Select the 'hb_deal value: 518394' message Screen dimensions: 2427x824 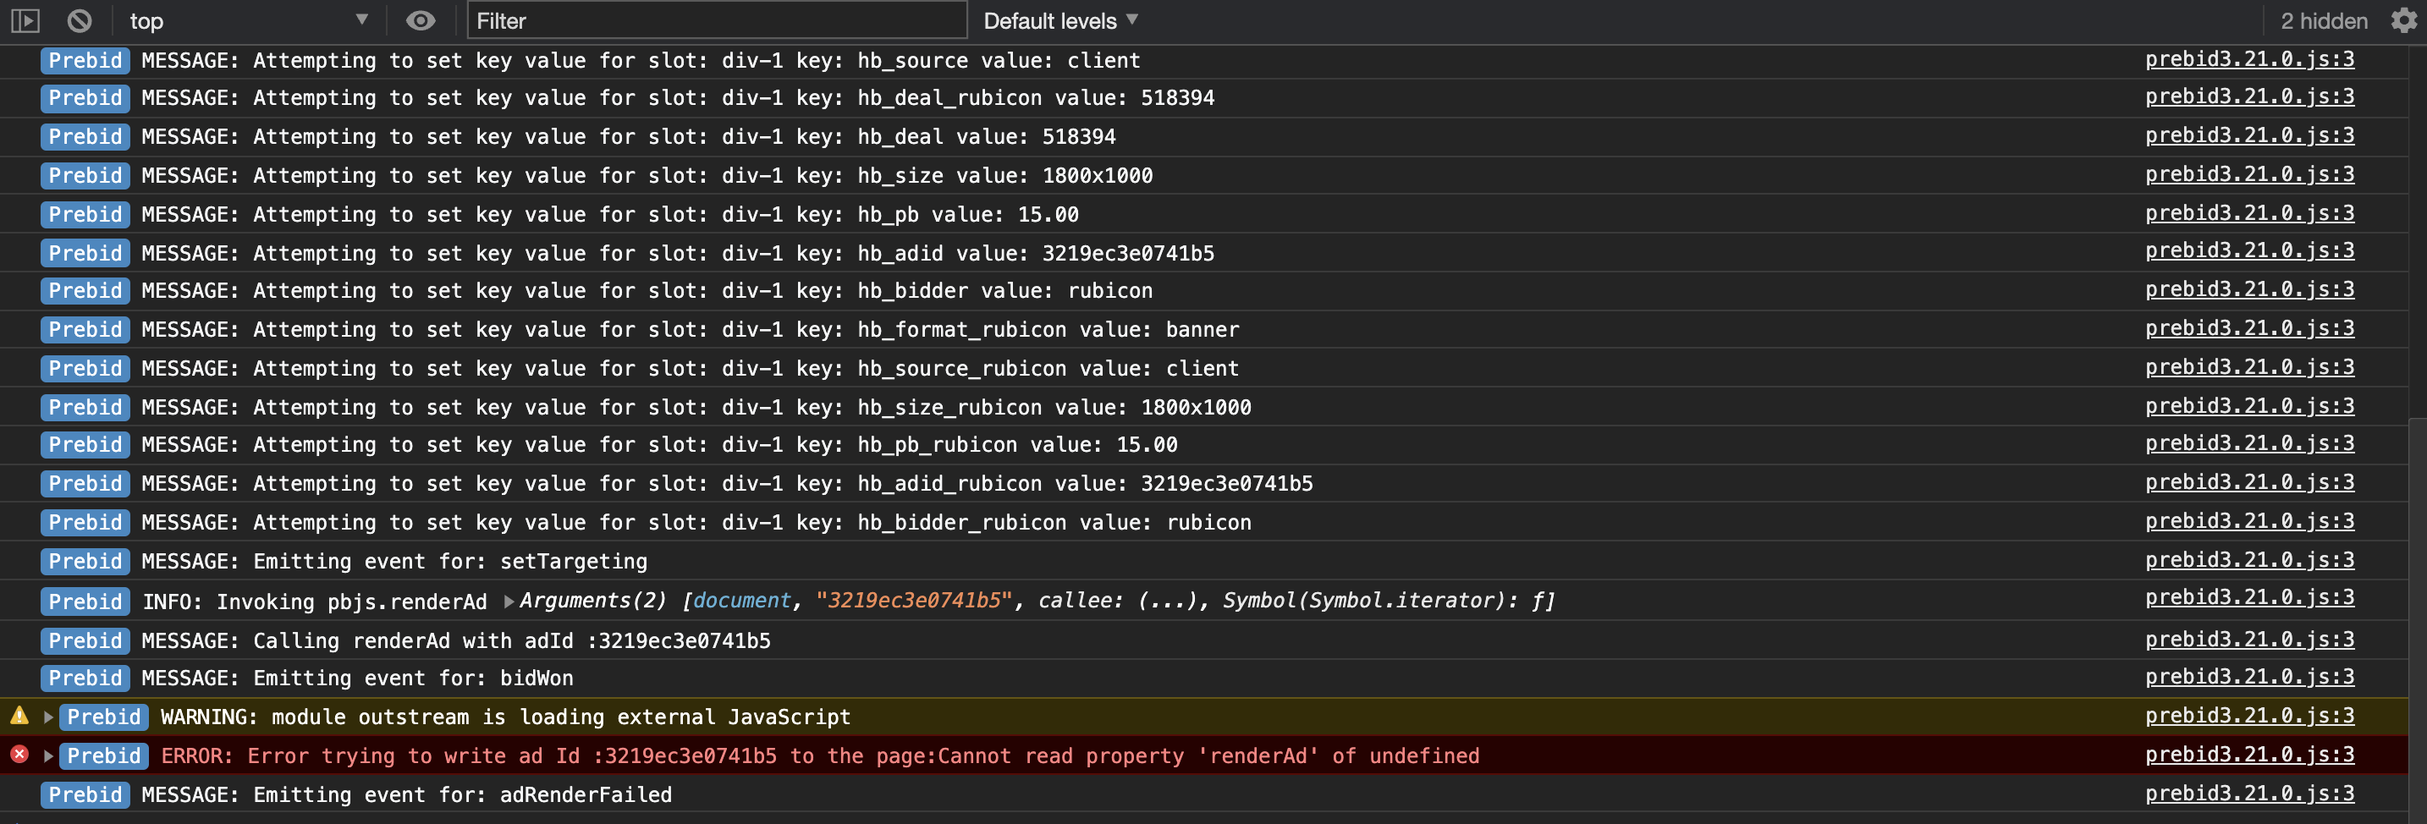tap(629, 138)
